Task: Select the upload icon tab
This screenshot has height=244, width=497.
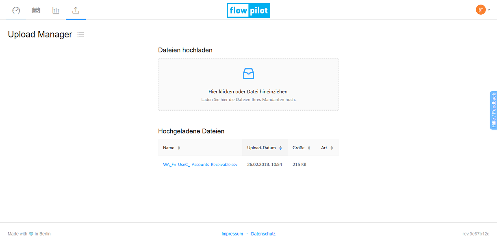Action: click(x=76, y=10)
